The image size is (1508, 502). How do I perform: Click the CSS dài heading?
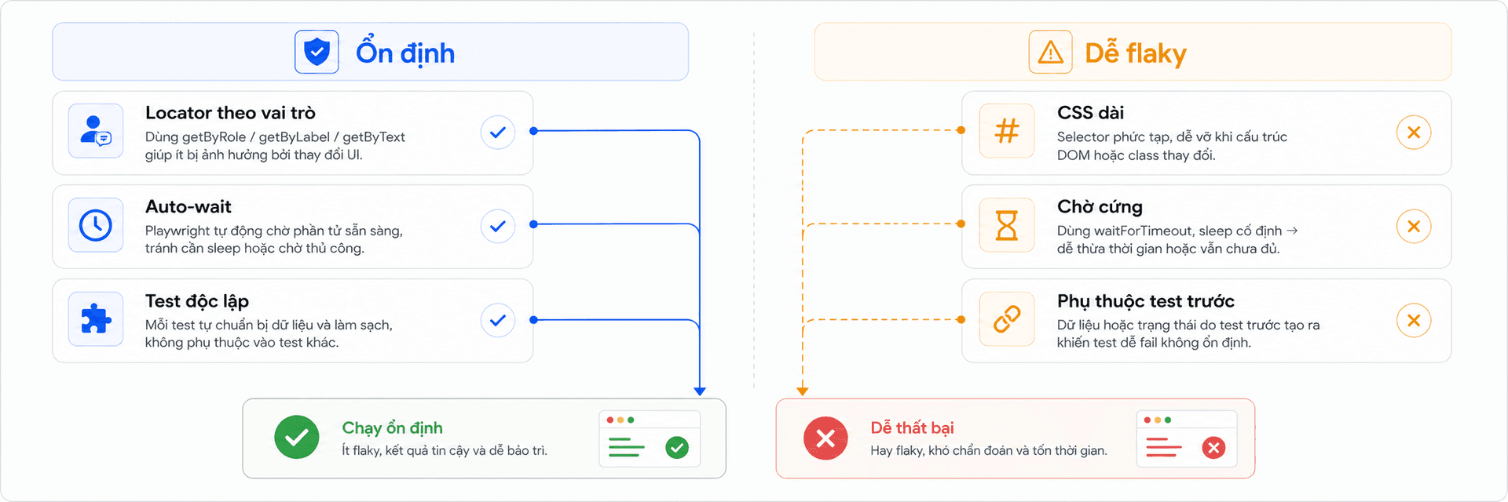[x=1090, y=113]
